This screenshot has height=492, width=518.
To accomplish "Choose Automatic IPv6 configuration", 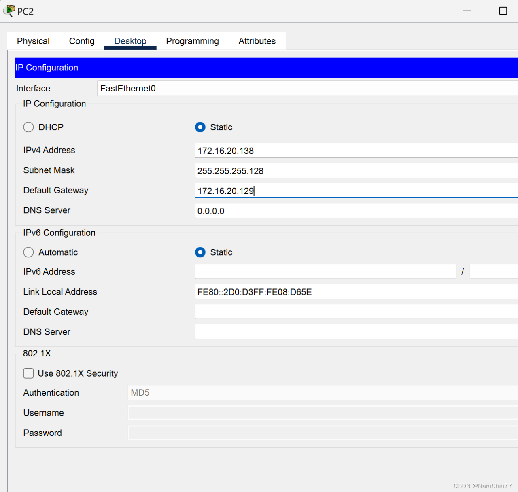I will click(29, 252).
